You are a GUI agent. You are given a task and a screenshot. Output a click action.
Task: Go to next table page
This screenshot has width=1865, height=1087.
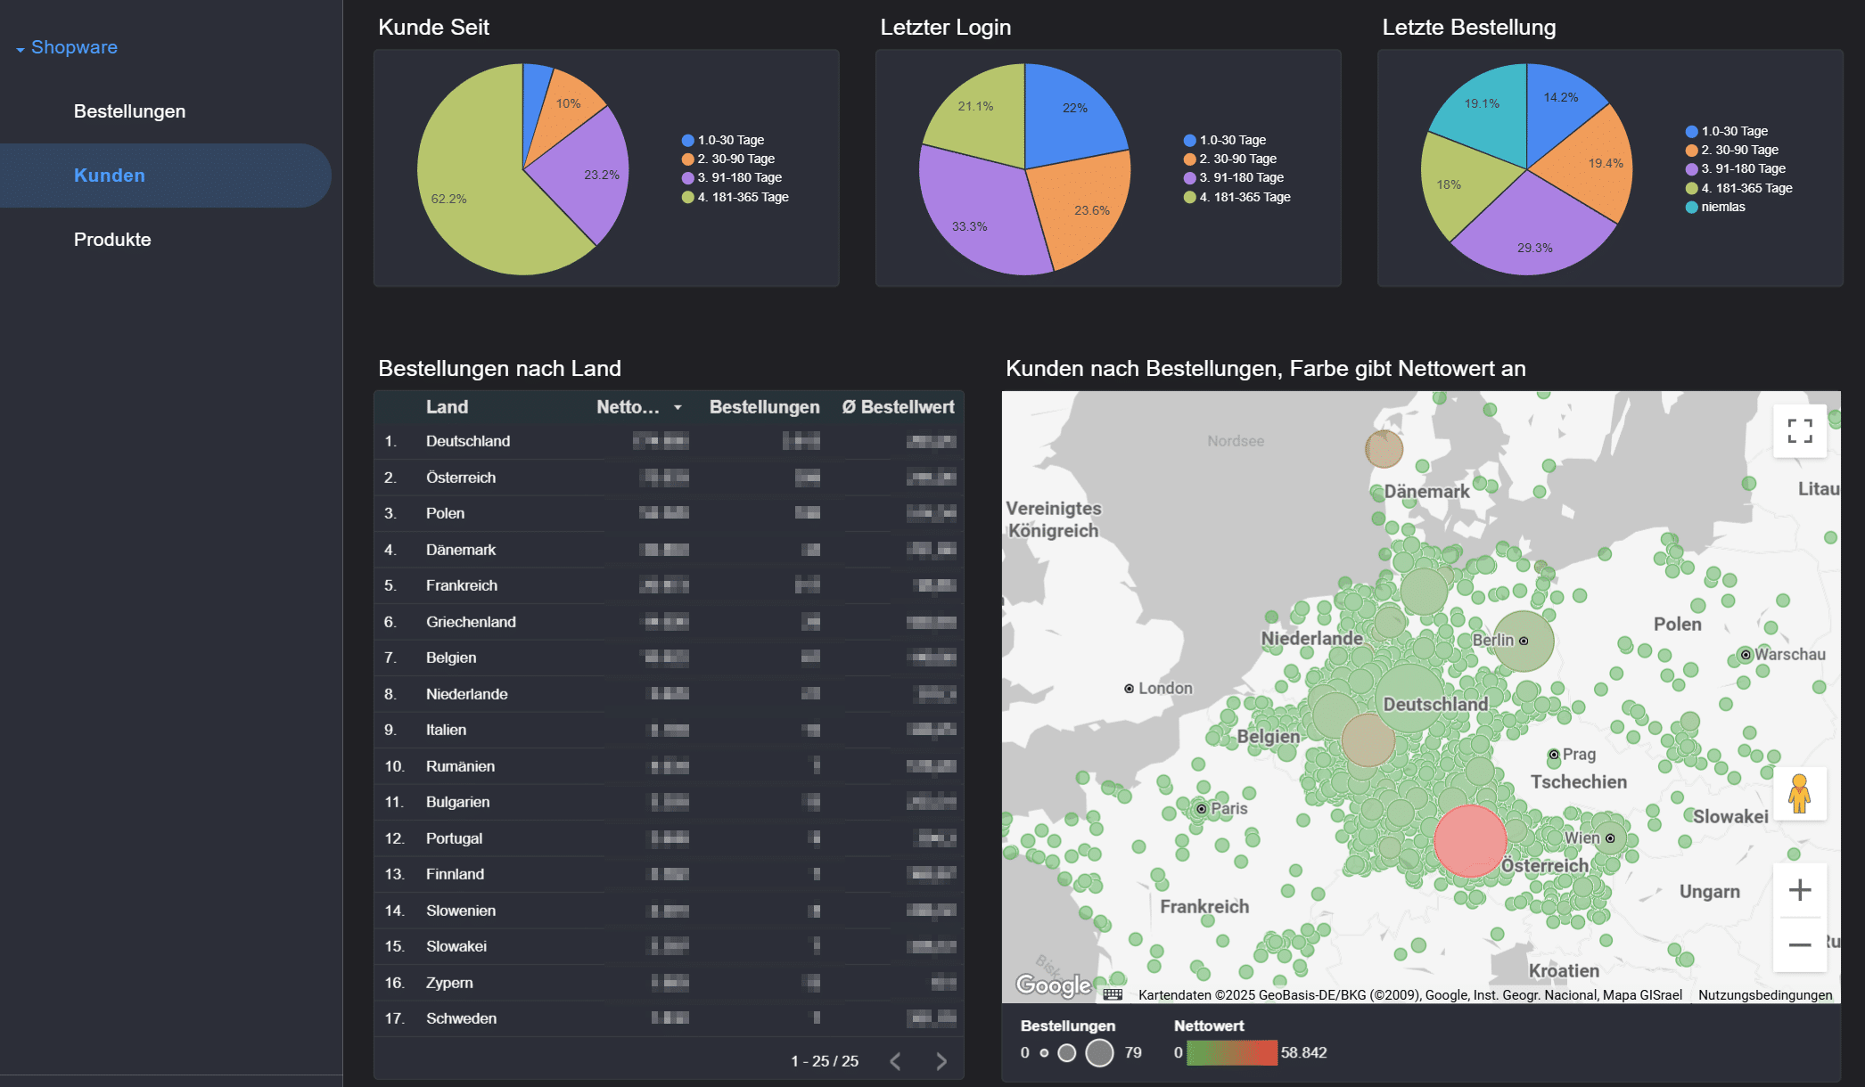[x=941, y=1061]
